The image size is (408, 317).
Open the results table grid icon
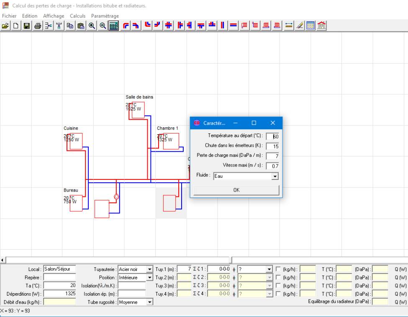pos(309,26)
